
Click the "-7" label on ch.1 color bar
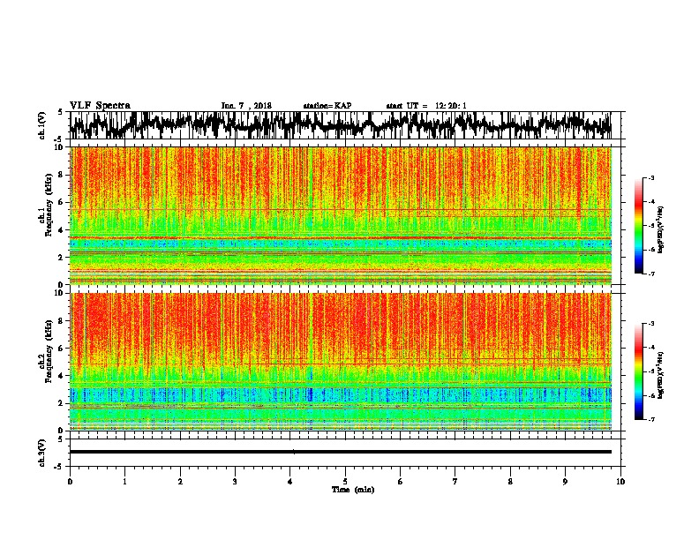pyautogui.click(x=650, y=274)
